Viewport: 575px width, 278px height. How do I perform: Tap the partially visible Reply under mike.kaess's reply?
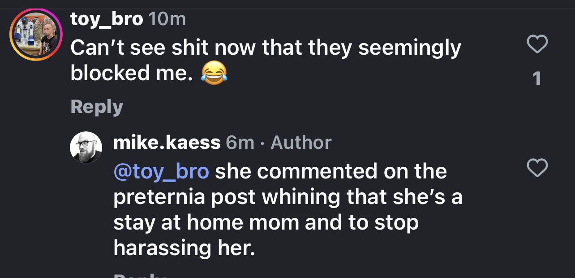click(x=140, y=274)
